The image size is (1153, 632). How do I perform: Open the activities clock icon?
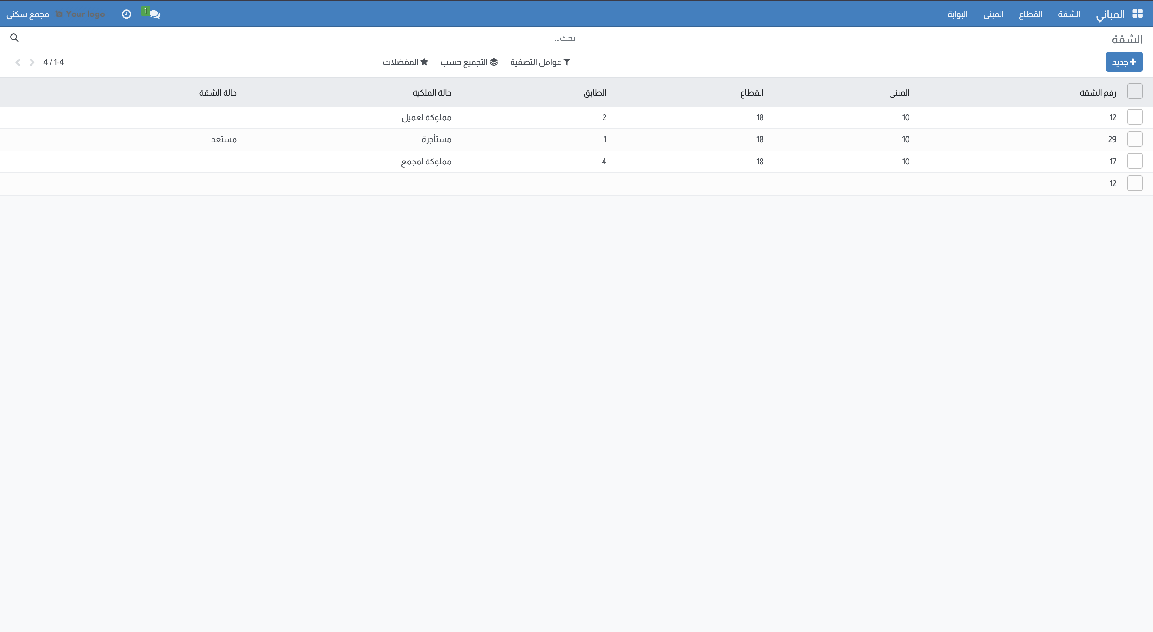126,14
